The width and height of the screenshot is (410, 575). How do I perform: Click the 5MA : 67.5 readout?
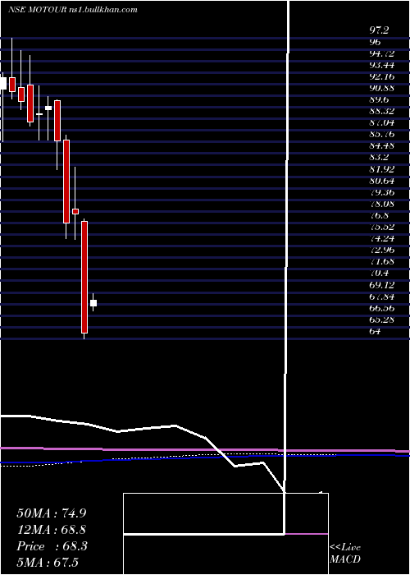coord(48,563)
